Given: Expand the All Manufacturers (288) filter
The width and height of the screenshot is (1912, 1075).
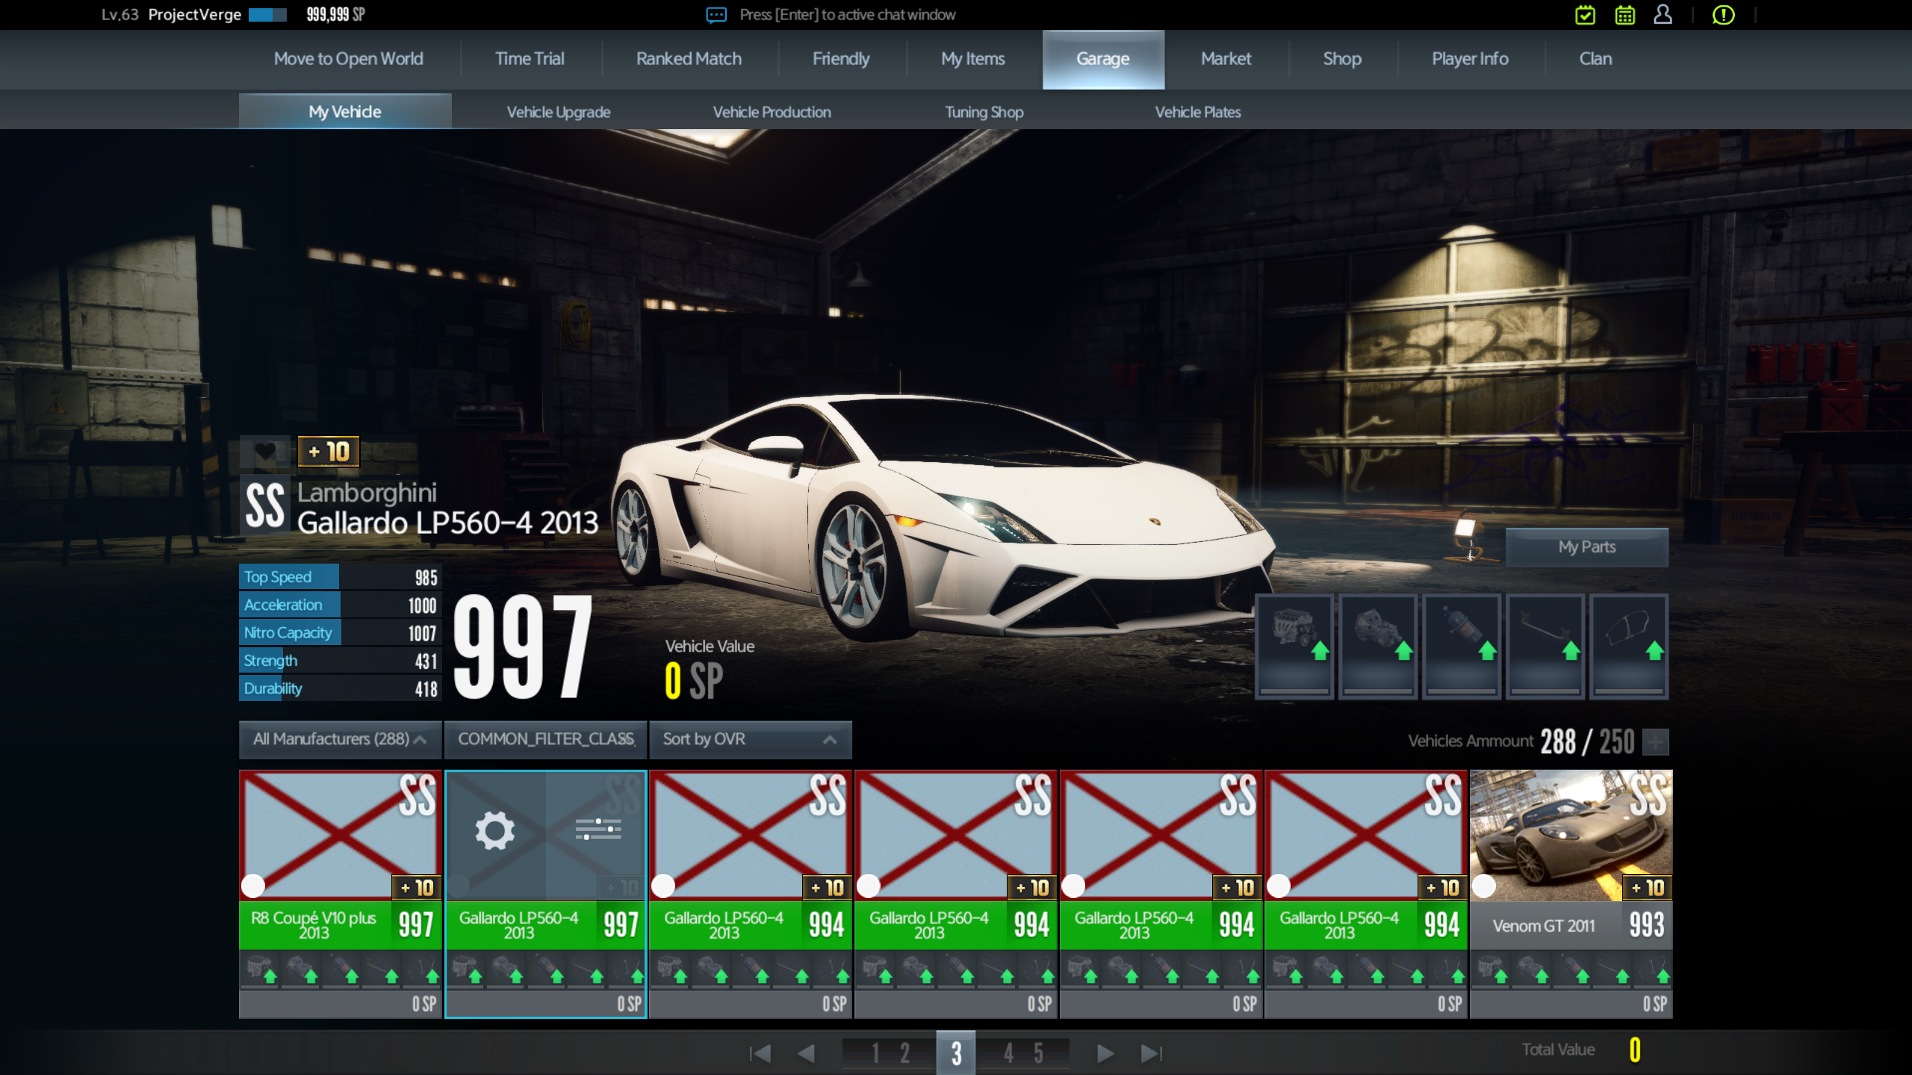Looking at the screenshot, I should click(x=341, y=739).
